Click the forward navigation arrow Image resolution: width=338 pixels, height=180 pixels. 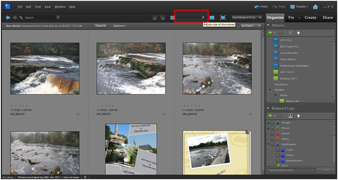[x=15, y=18]
